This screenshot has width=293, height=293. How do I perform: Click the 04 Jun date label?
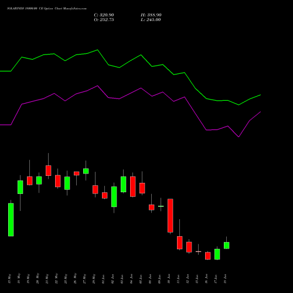(x=132, y=279)
